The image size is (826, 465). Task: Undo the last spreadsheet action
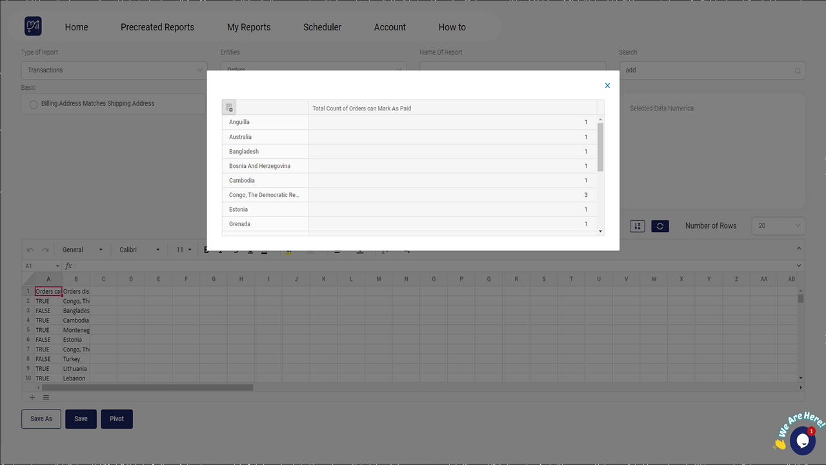pyautogui.click(x=30, y=250)
